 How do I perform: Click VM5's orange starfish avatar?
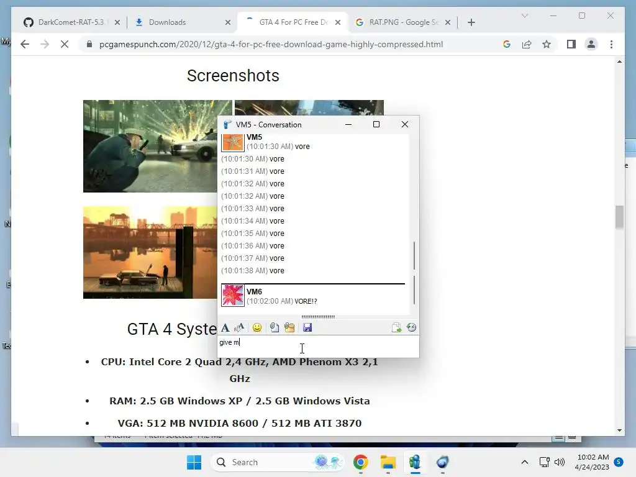click(x=233, y=142)
